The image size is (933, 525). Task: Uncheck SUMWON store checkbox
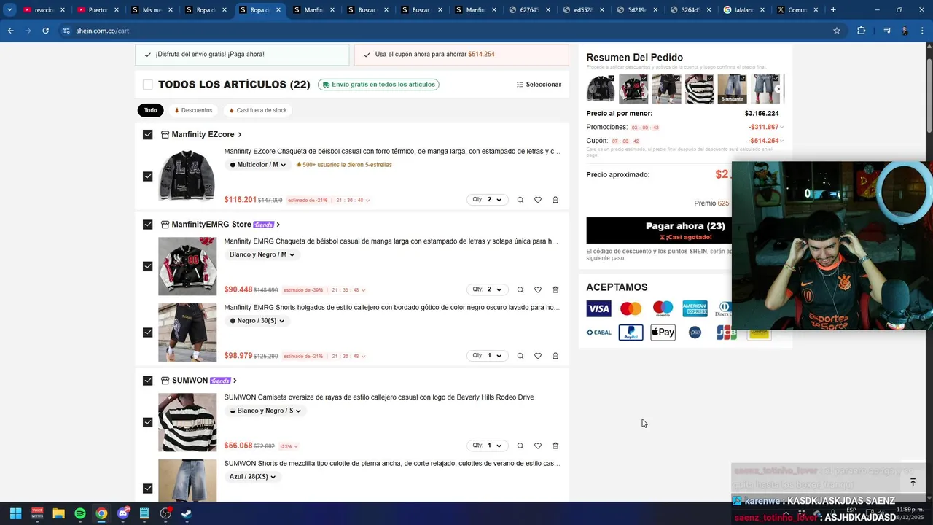coord(148,381)
